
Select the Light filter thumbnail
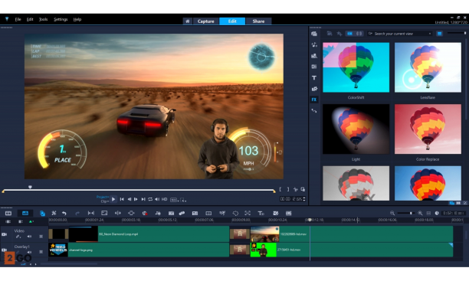click(x=356, y=129)
